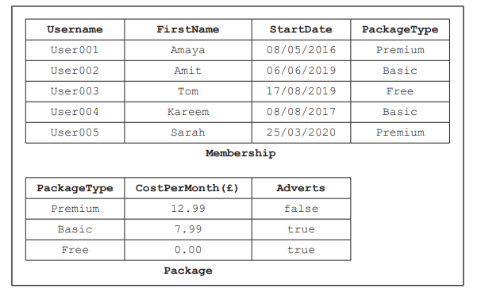
Task: Select the 7.99 cost cell
Action: (x=188, y=229)
